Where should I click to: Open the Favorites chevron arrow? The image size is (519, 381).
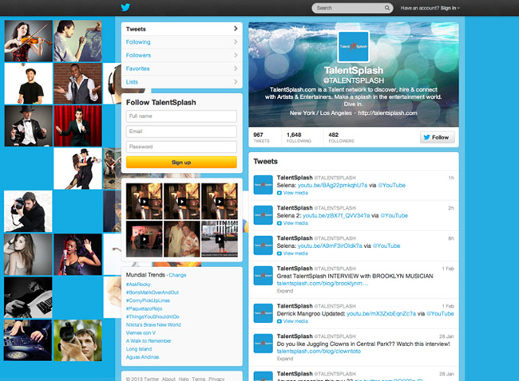[x=236, y=69]
